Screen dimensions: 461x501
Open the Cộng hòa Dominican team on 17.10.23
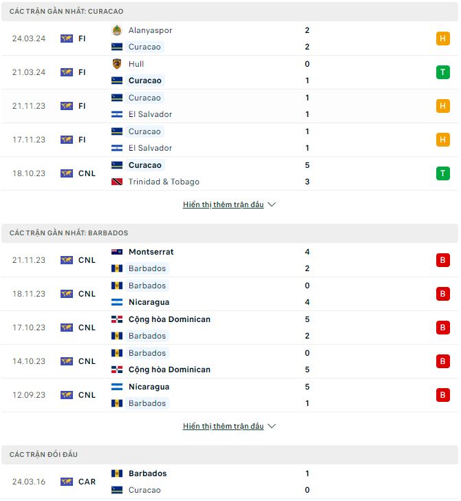coord(169,319)
